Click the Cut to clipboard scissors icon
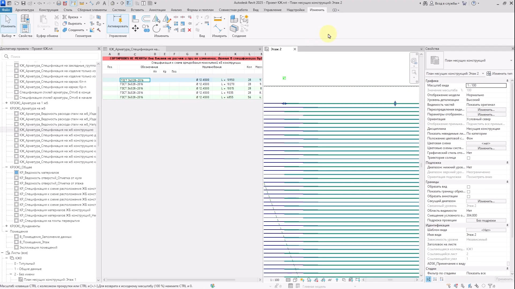 (57, 17)
